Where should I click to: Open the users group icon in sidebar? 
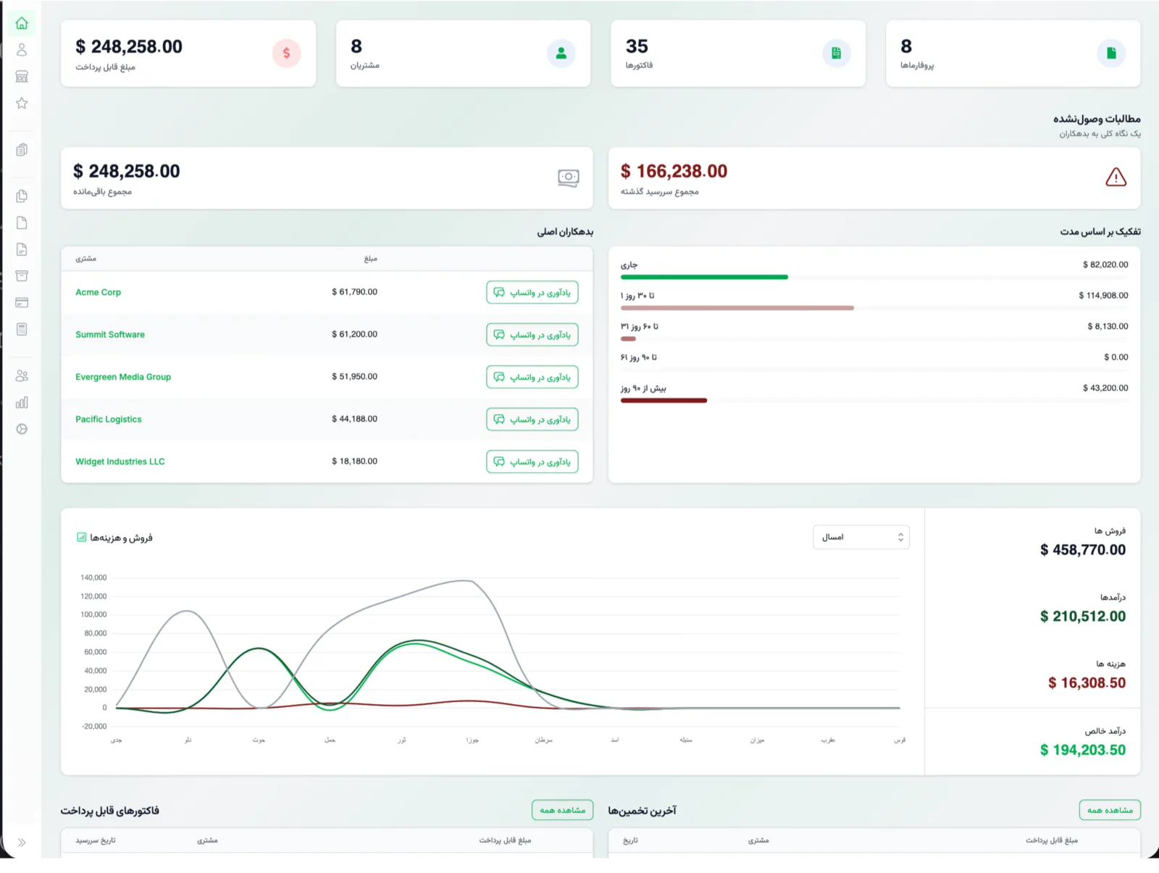point(22,376)
